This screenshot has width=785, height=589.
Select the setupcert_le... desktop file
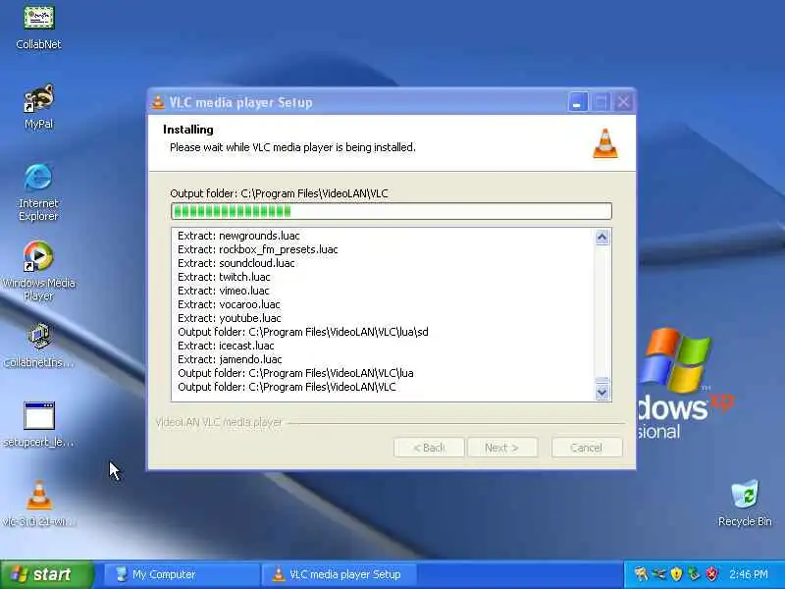coord(38,425)
